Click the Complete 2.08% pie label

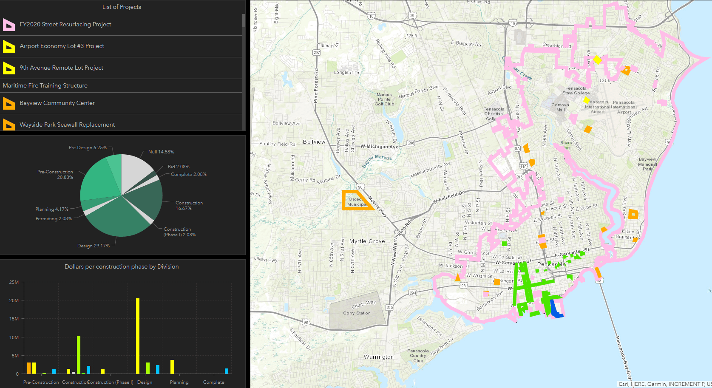pos(189,175)
